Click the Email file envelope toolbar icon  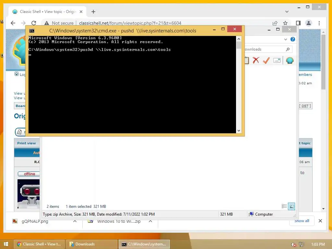tap(277, 60)
